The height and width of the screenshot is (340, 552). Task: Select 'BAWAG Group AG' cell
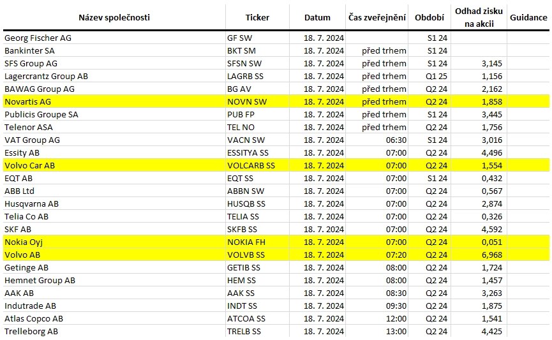point(40,89)
